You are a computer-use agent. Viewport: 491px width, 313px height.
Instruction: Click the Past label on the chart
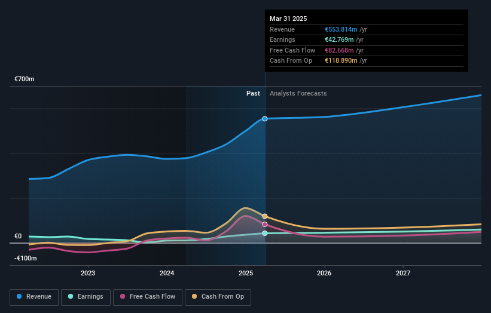coord(253,94)
